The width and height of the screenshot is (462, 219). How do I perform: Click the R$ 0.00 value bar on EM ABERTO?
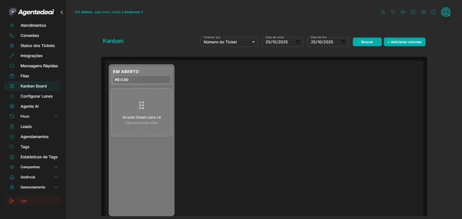(141, 79)
